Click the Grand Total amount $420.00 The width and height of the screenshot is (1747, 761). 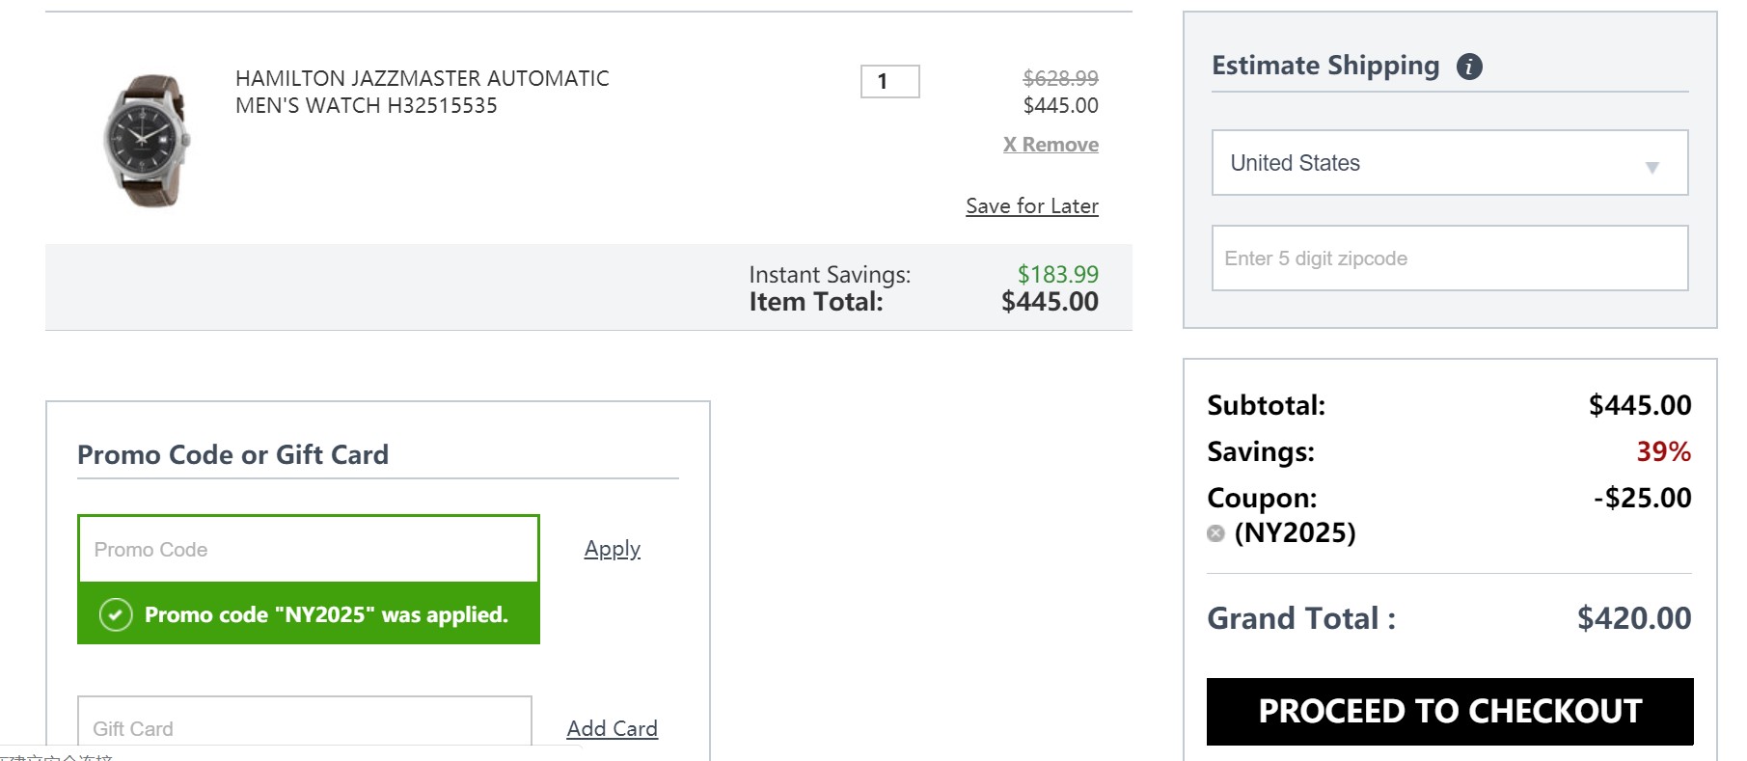[x=1634, y=618]
